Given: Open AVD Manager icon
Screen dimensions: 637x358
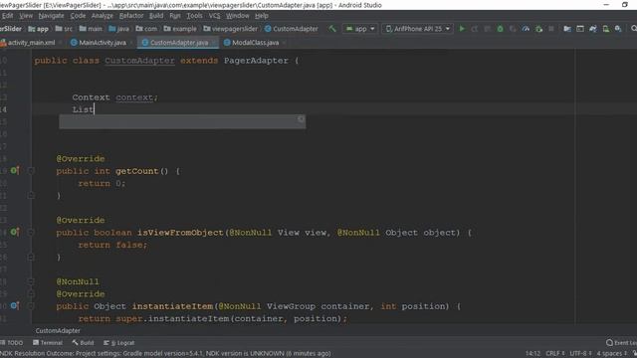Looking at the screenshot, I should (606, 29).
